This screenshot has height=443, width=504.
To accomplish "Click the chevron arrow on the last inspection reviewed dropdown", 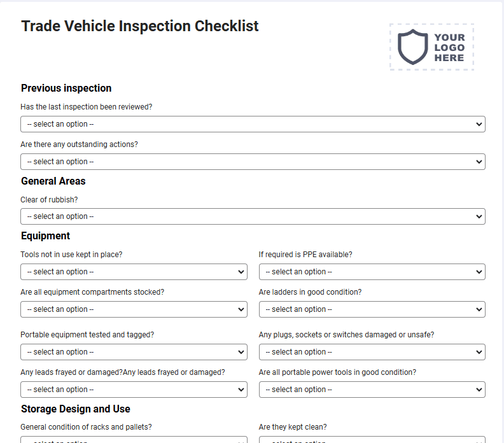I will [479, 124].
